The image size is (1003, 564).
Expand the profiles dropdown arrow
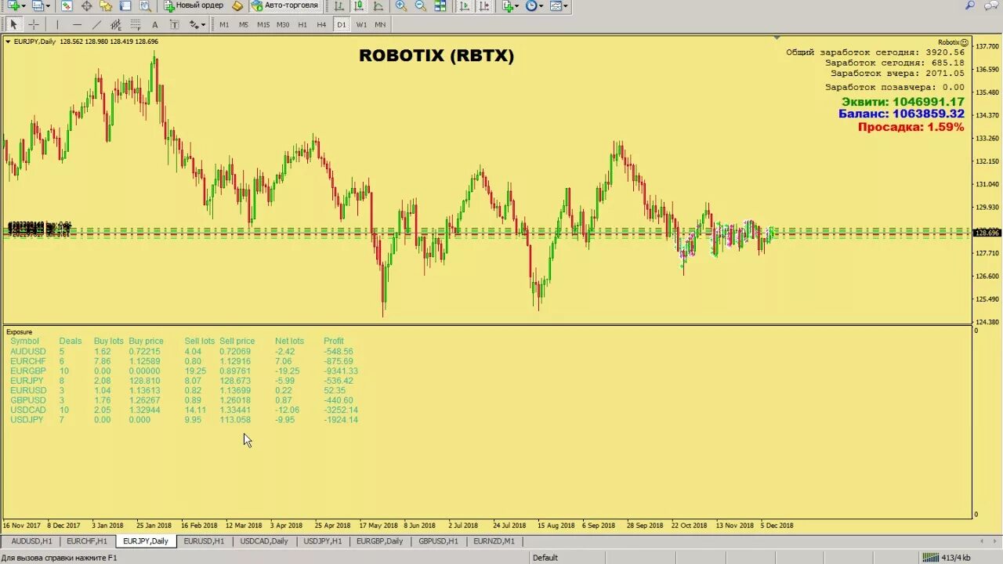click(49, 5)
